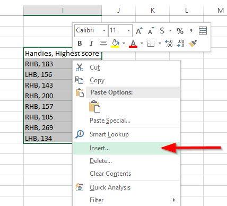This screenshot has width=227, height=206.
Task: Open the Calibri font name dropdown
Action: coord(104,31)
